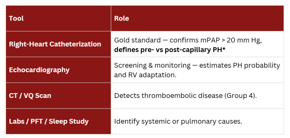The width and height of the screenshot is (290, 138).
Task: Click the Tool column header
Action: tap(16, 19)
